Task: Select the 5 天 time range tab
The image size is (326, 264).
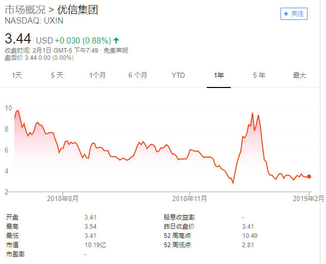Action: (57, 75)
